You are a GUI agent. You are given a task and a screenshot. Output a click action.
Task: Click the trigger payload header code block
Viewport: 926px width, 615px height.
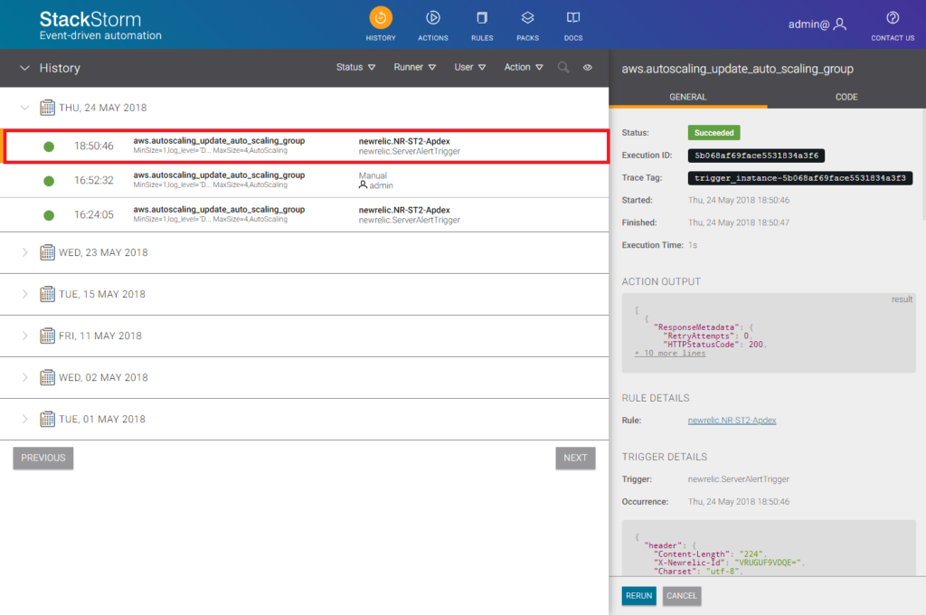pos(769,548)
